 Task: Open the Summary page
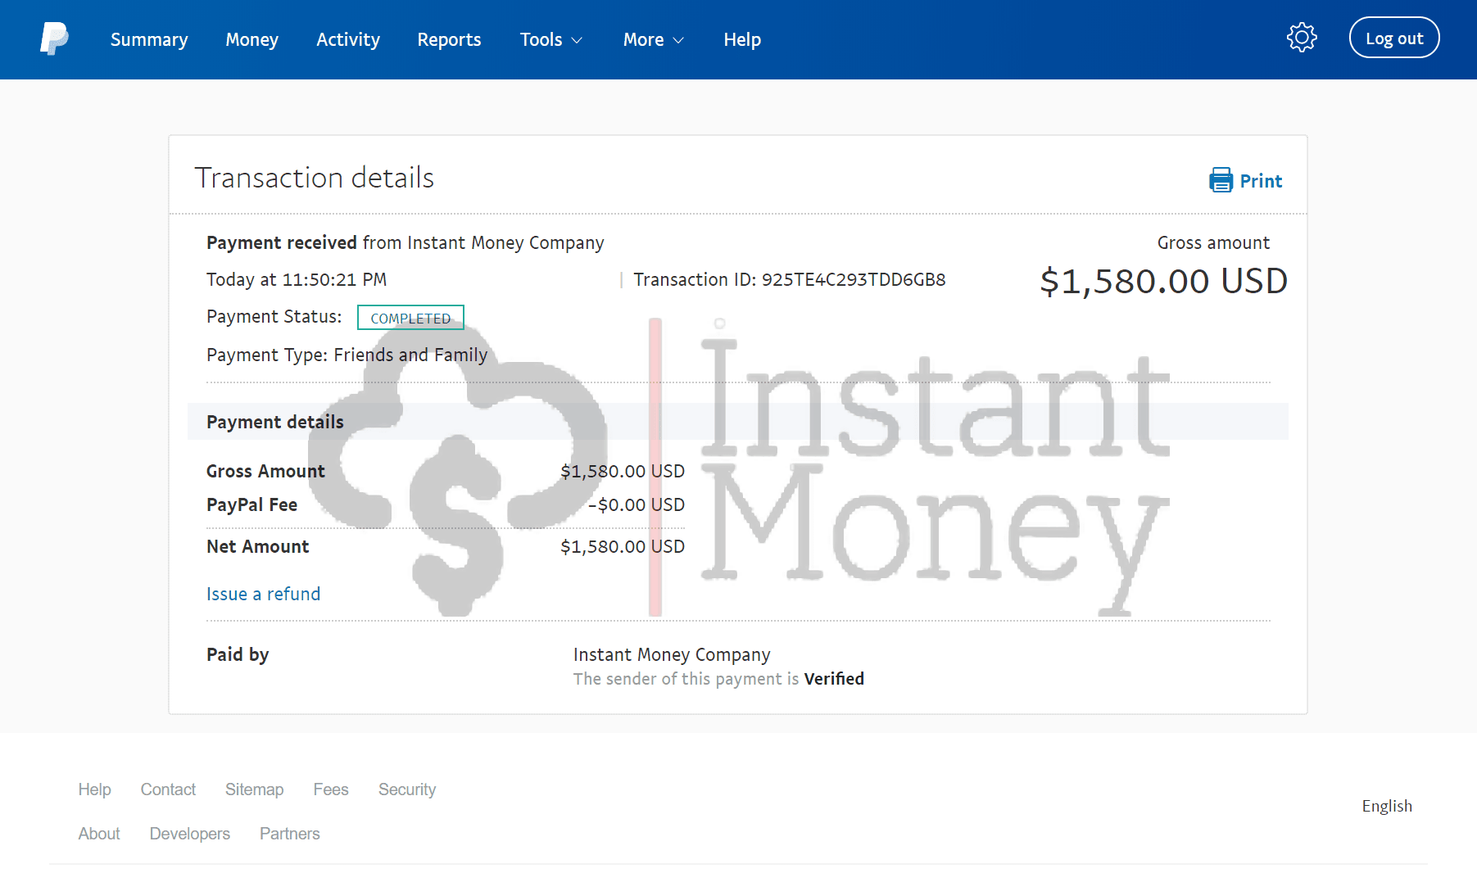tap(149, 39)
